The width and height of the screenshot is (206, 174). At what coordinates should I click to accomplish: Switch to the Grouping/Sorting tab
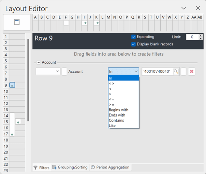[70, 167]
